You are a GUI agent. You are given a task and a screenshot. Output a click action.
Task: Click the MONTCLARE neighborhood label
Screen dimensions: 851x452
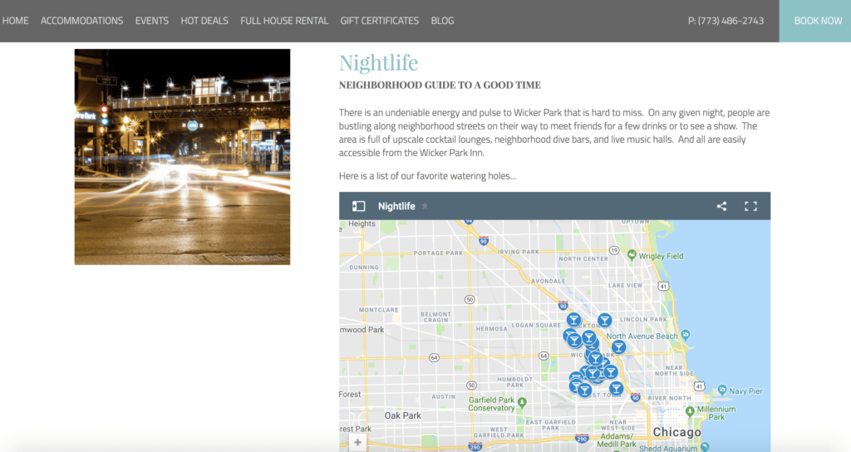click(x=379, y=310)
